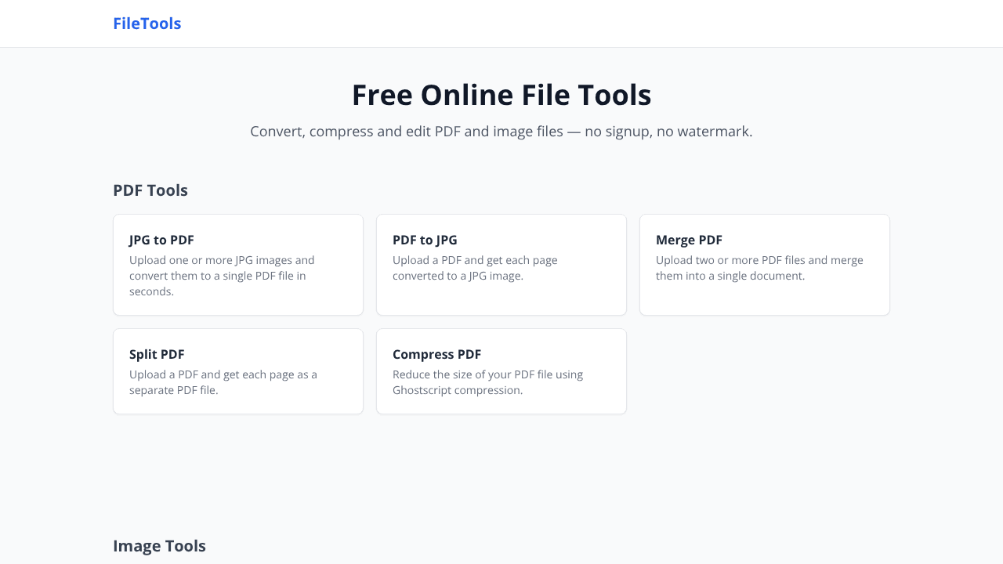Click the 'no signup, no watermark' subtitle text
This screenshot has width=1003, height=564.
(668, 132)
